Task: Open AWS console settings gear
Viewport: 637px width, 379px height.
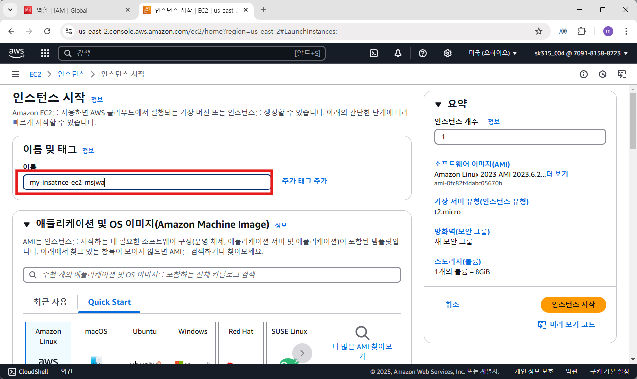Action: (448, 53)
